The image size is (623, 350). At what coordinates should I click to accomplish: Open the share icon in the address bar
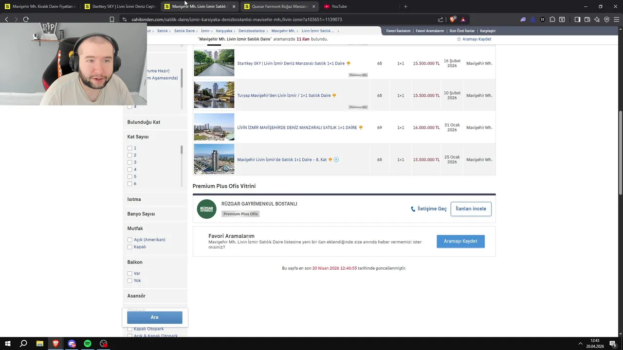coord(440,19)
